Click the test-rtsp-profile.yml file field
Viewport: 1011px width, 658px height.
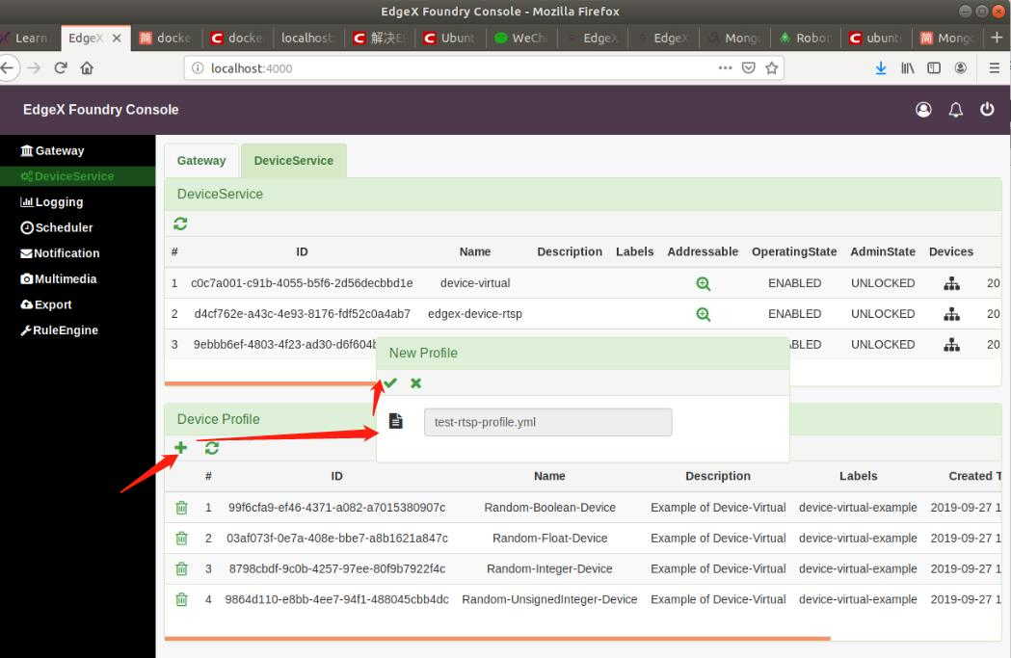[548, 422]
